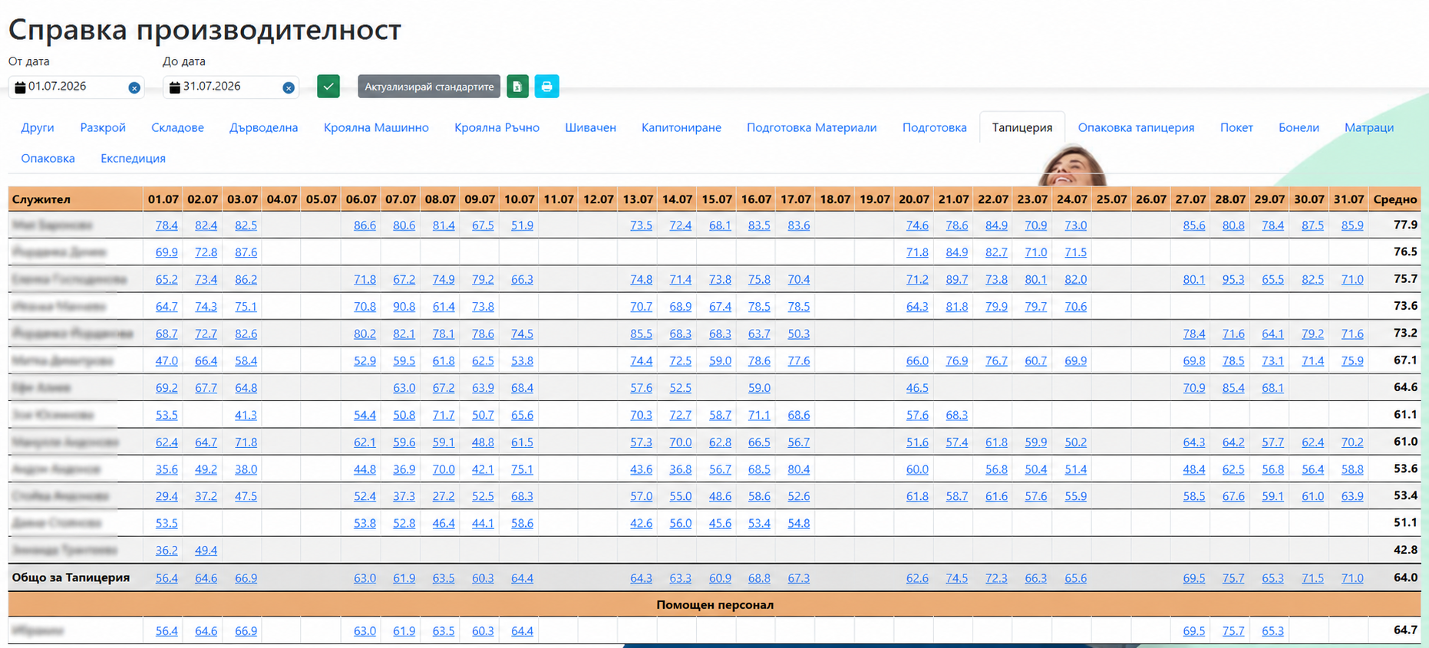Image resolution: width=1429 pixels, height=648 pixels.
Task: Go to the 'Експедиция' tab
Action: coord(133,158)
